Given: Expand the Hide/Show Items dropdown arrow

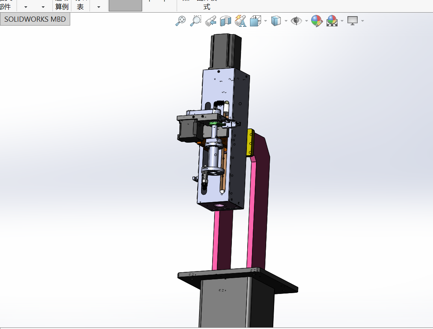Looking at the screenshot, I should (306, 21).
